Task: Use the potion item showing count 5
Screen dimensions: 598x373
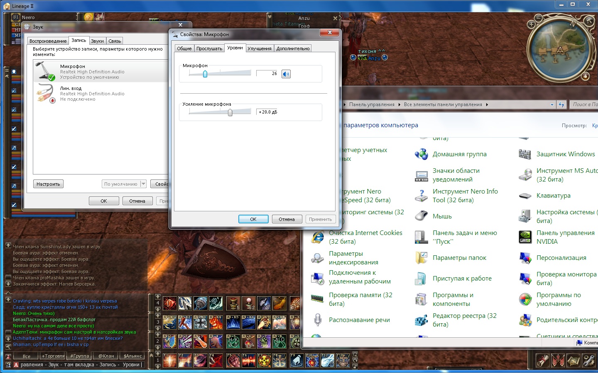Action: point(233,303)
